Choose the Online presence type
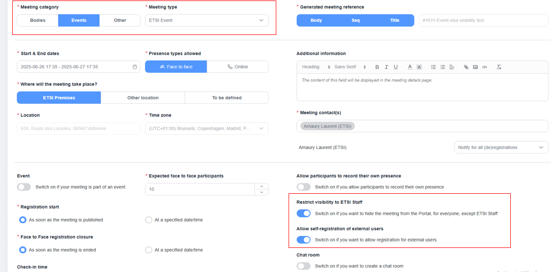Viewport: 557px width, 272px height. coord(237,66)
